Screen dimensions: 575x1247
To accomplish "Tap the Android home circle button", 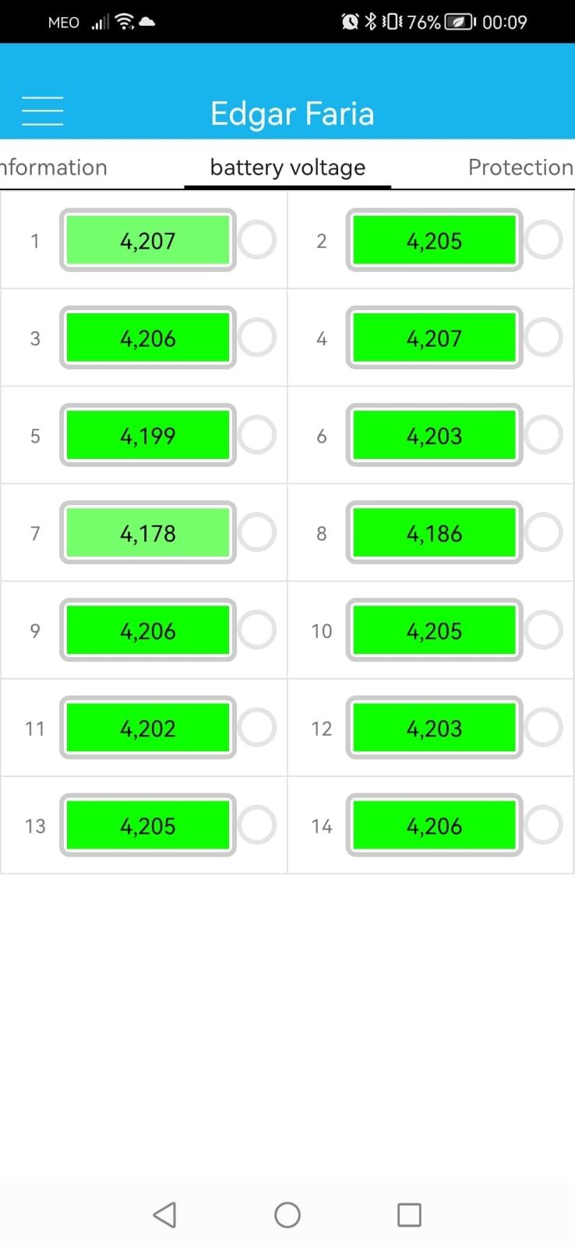I will pos(287,1214).
